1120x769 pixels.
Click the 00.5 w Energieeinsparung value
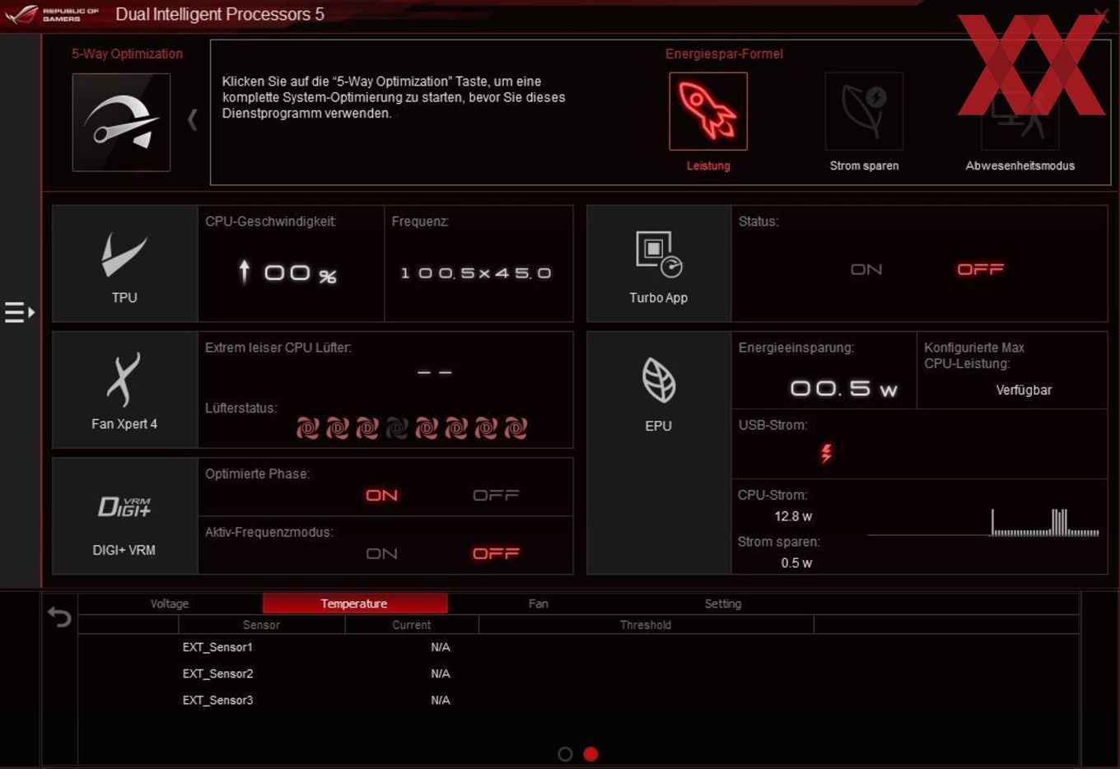point(843,388)
